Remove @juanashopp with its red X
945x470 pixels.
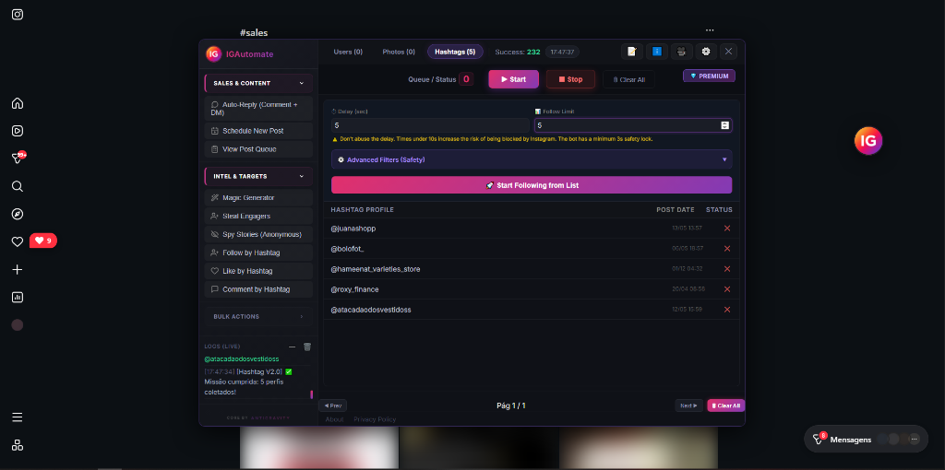pyautogui.click(x=727, y=228)
